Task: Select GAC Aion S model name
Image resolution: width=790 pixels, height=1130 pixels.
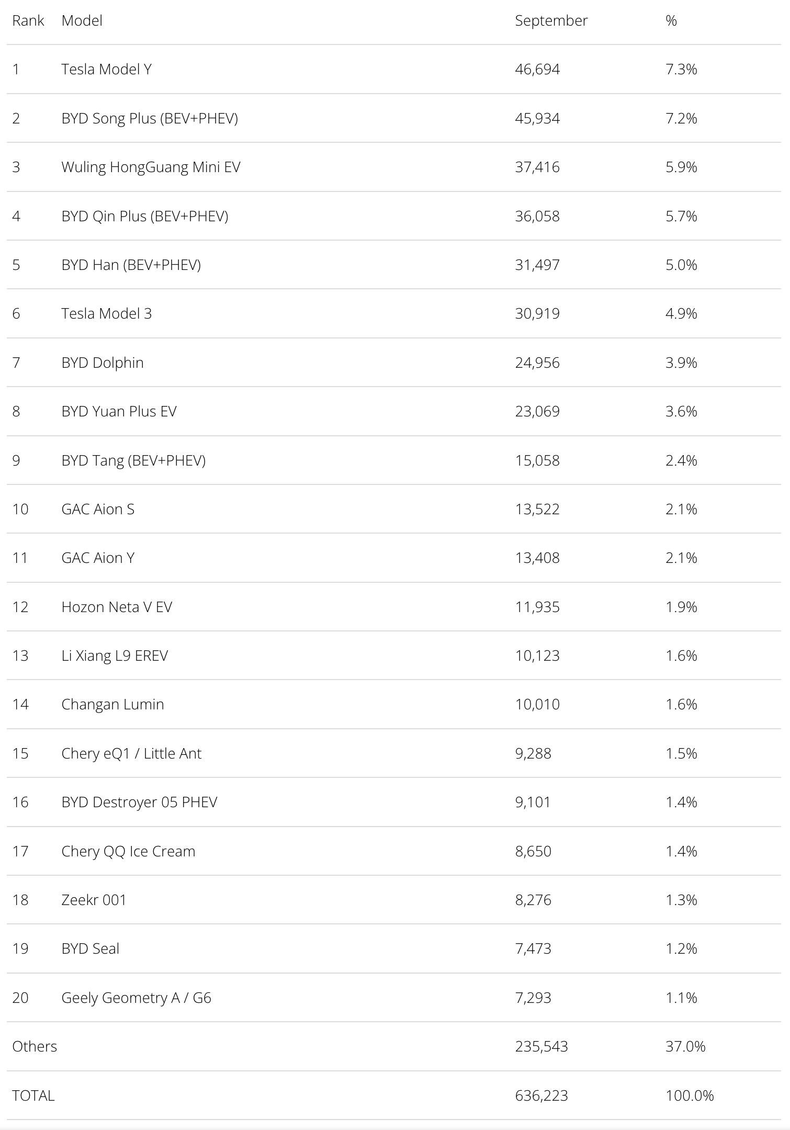Action: point(98,509)
